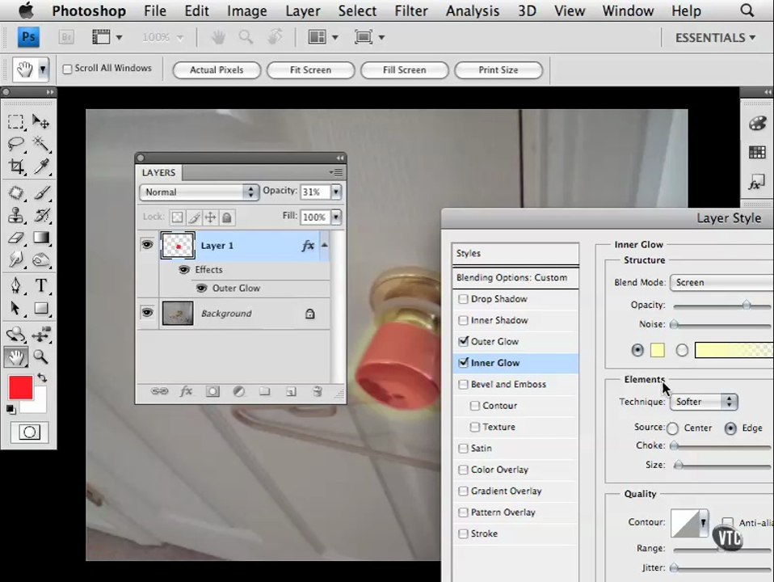Screen dimensions: 774x582
Task: Hide Layer 1 with eye icon
Action: [146, 245]
